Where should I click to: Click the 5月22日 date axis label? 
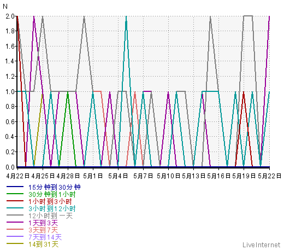pyautogui.click(x=269, y=176)
